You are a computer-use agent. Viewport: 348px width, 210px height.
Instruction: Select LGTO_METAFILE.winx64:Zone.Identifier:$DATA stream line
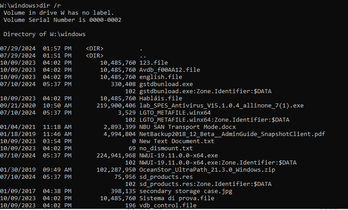coord(214,120)
